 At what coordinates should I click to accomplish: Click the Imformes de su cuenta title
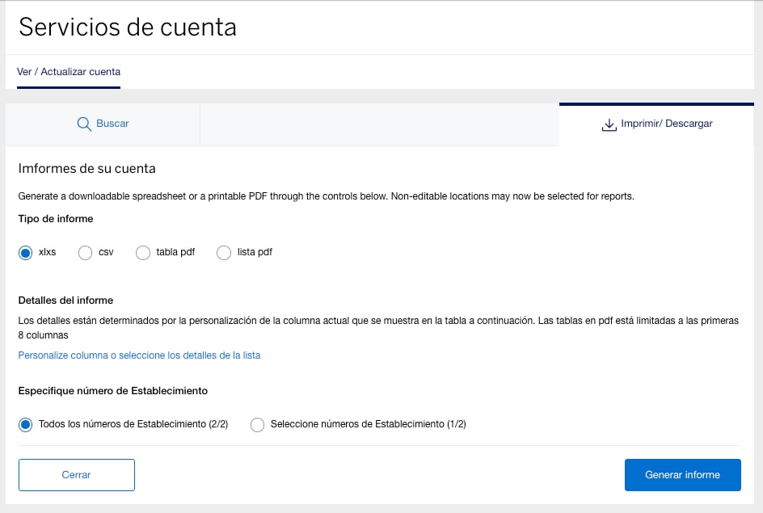point(86,169)
